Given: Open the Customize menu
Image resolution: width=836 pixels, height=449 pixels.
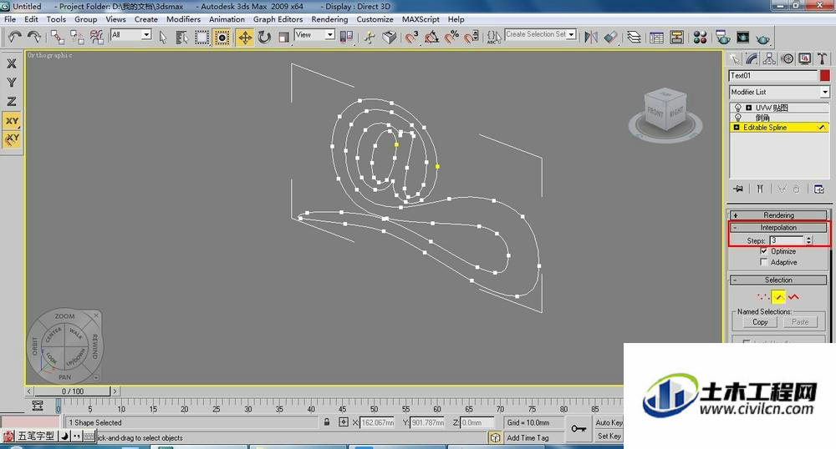Looking at the screenshot, I should [x=375, y=19].
